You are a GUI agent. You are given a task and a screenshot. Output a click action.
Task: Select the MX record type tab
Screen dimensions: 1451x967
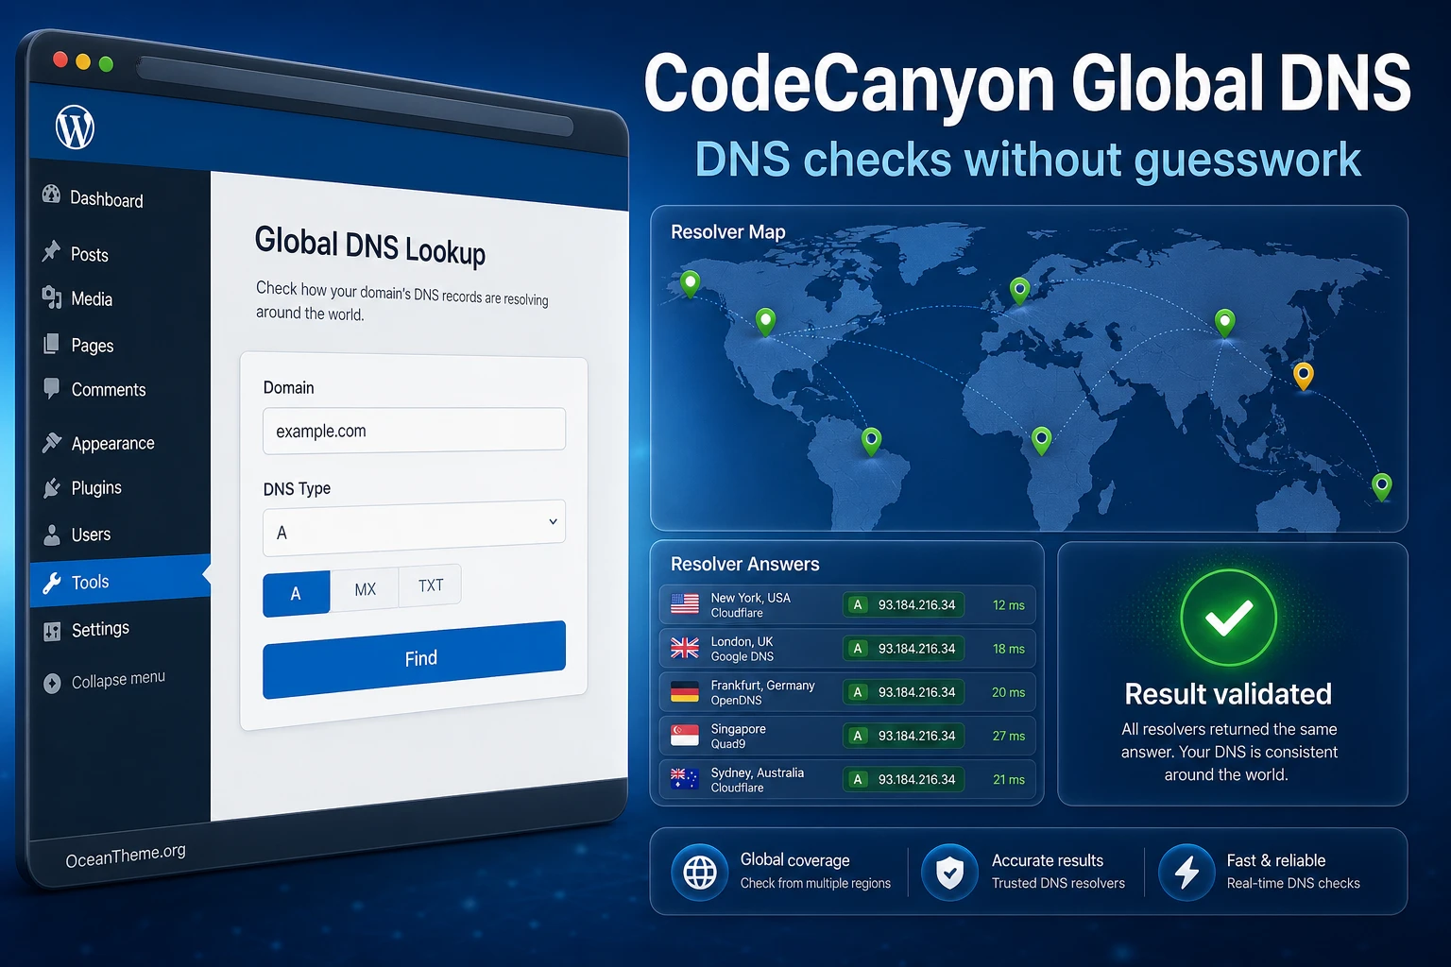click(x=365, y=589)
